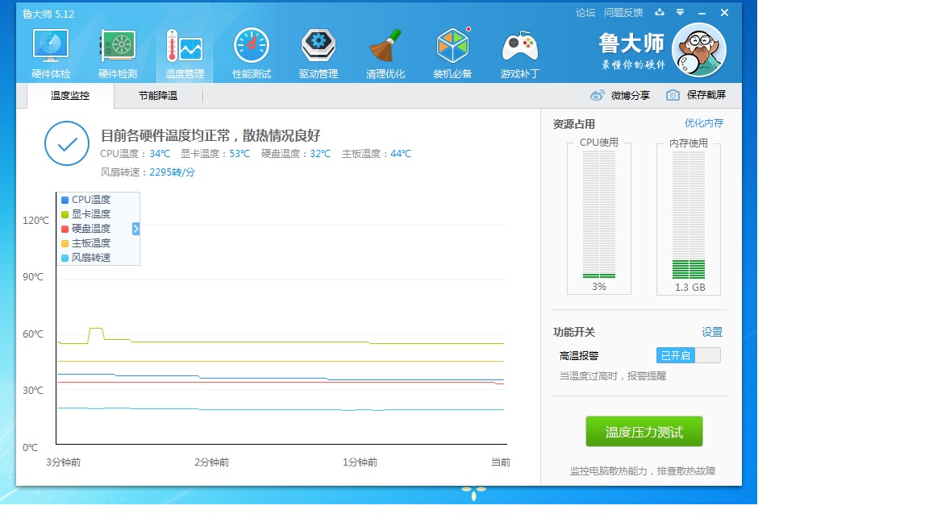Toggle 硬盘温度 legend item
Image resolution: width=929 pixels, height=522 pixels.
pos(86,229)
